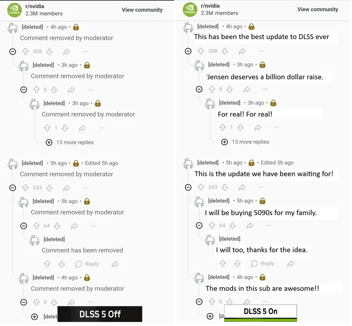Click the avatar beside "For real! For real!"
Image resolution: width=352 pixels, height=326 pixels.
pos(210,104)
